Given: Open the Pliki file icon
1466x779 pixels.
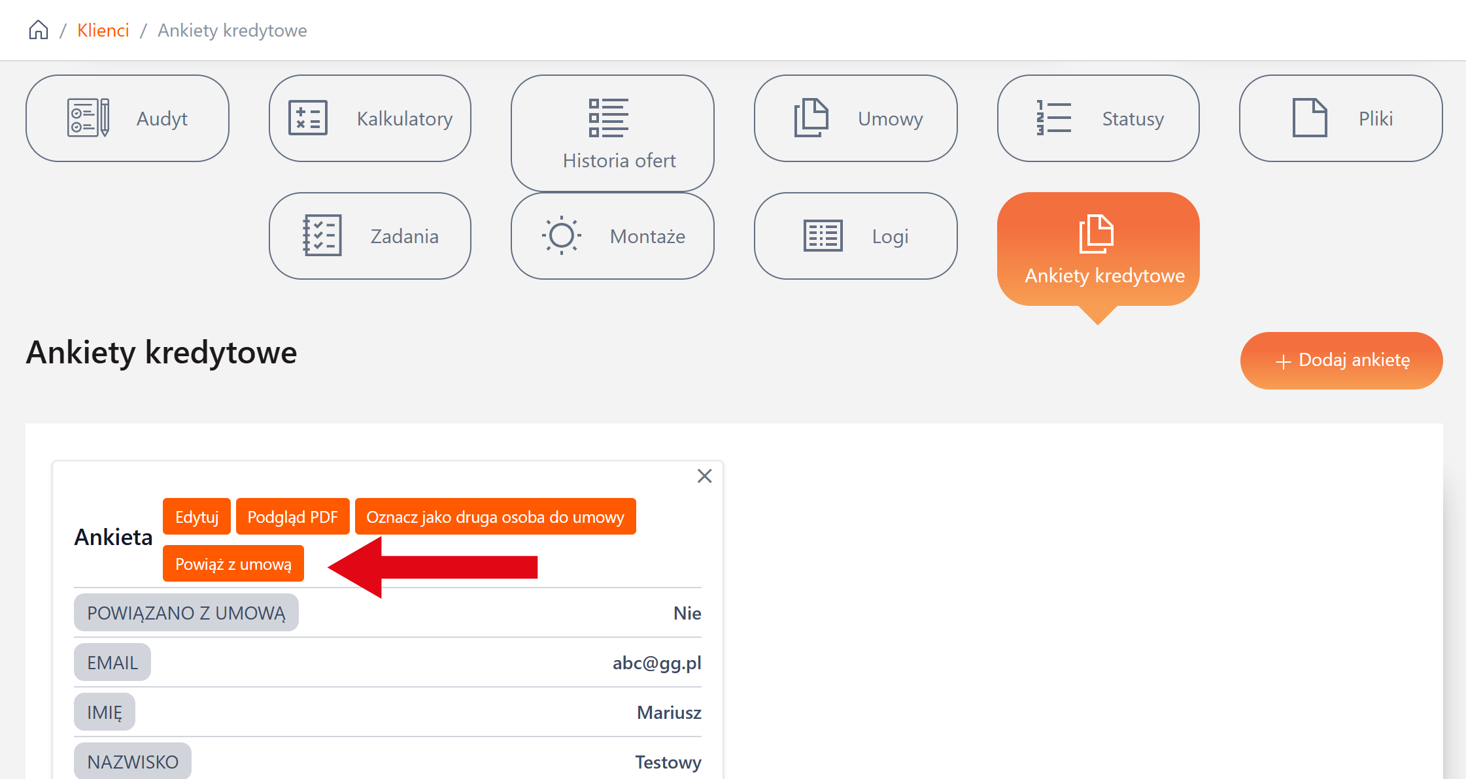Looking at the screenshot, I should (1310, 118).
